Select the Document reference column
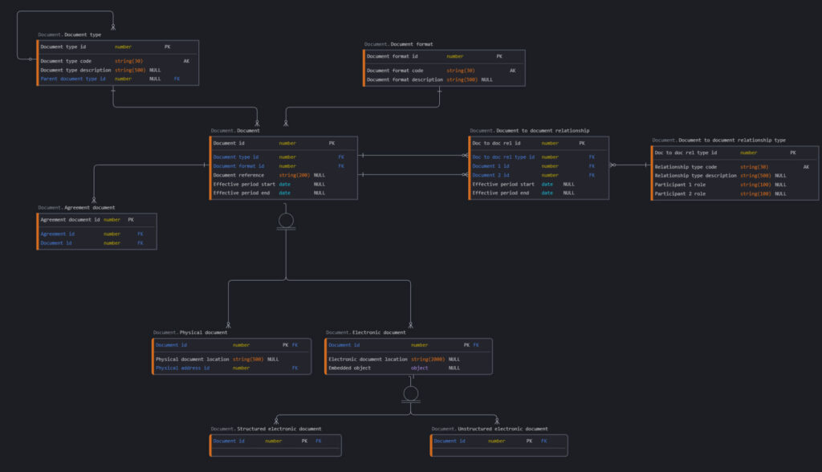The image size is (822, 472). [x=241, y=175]
